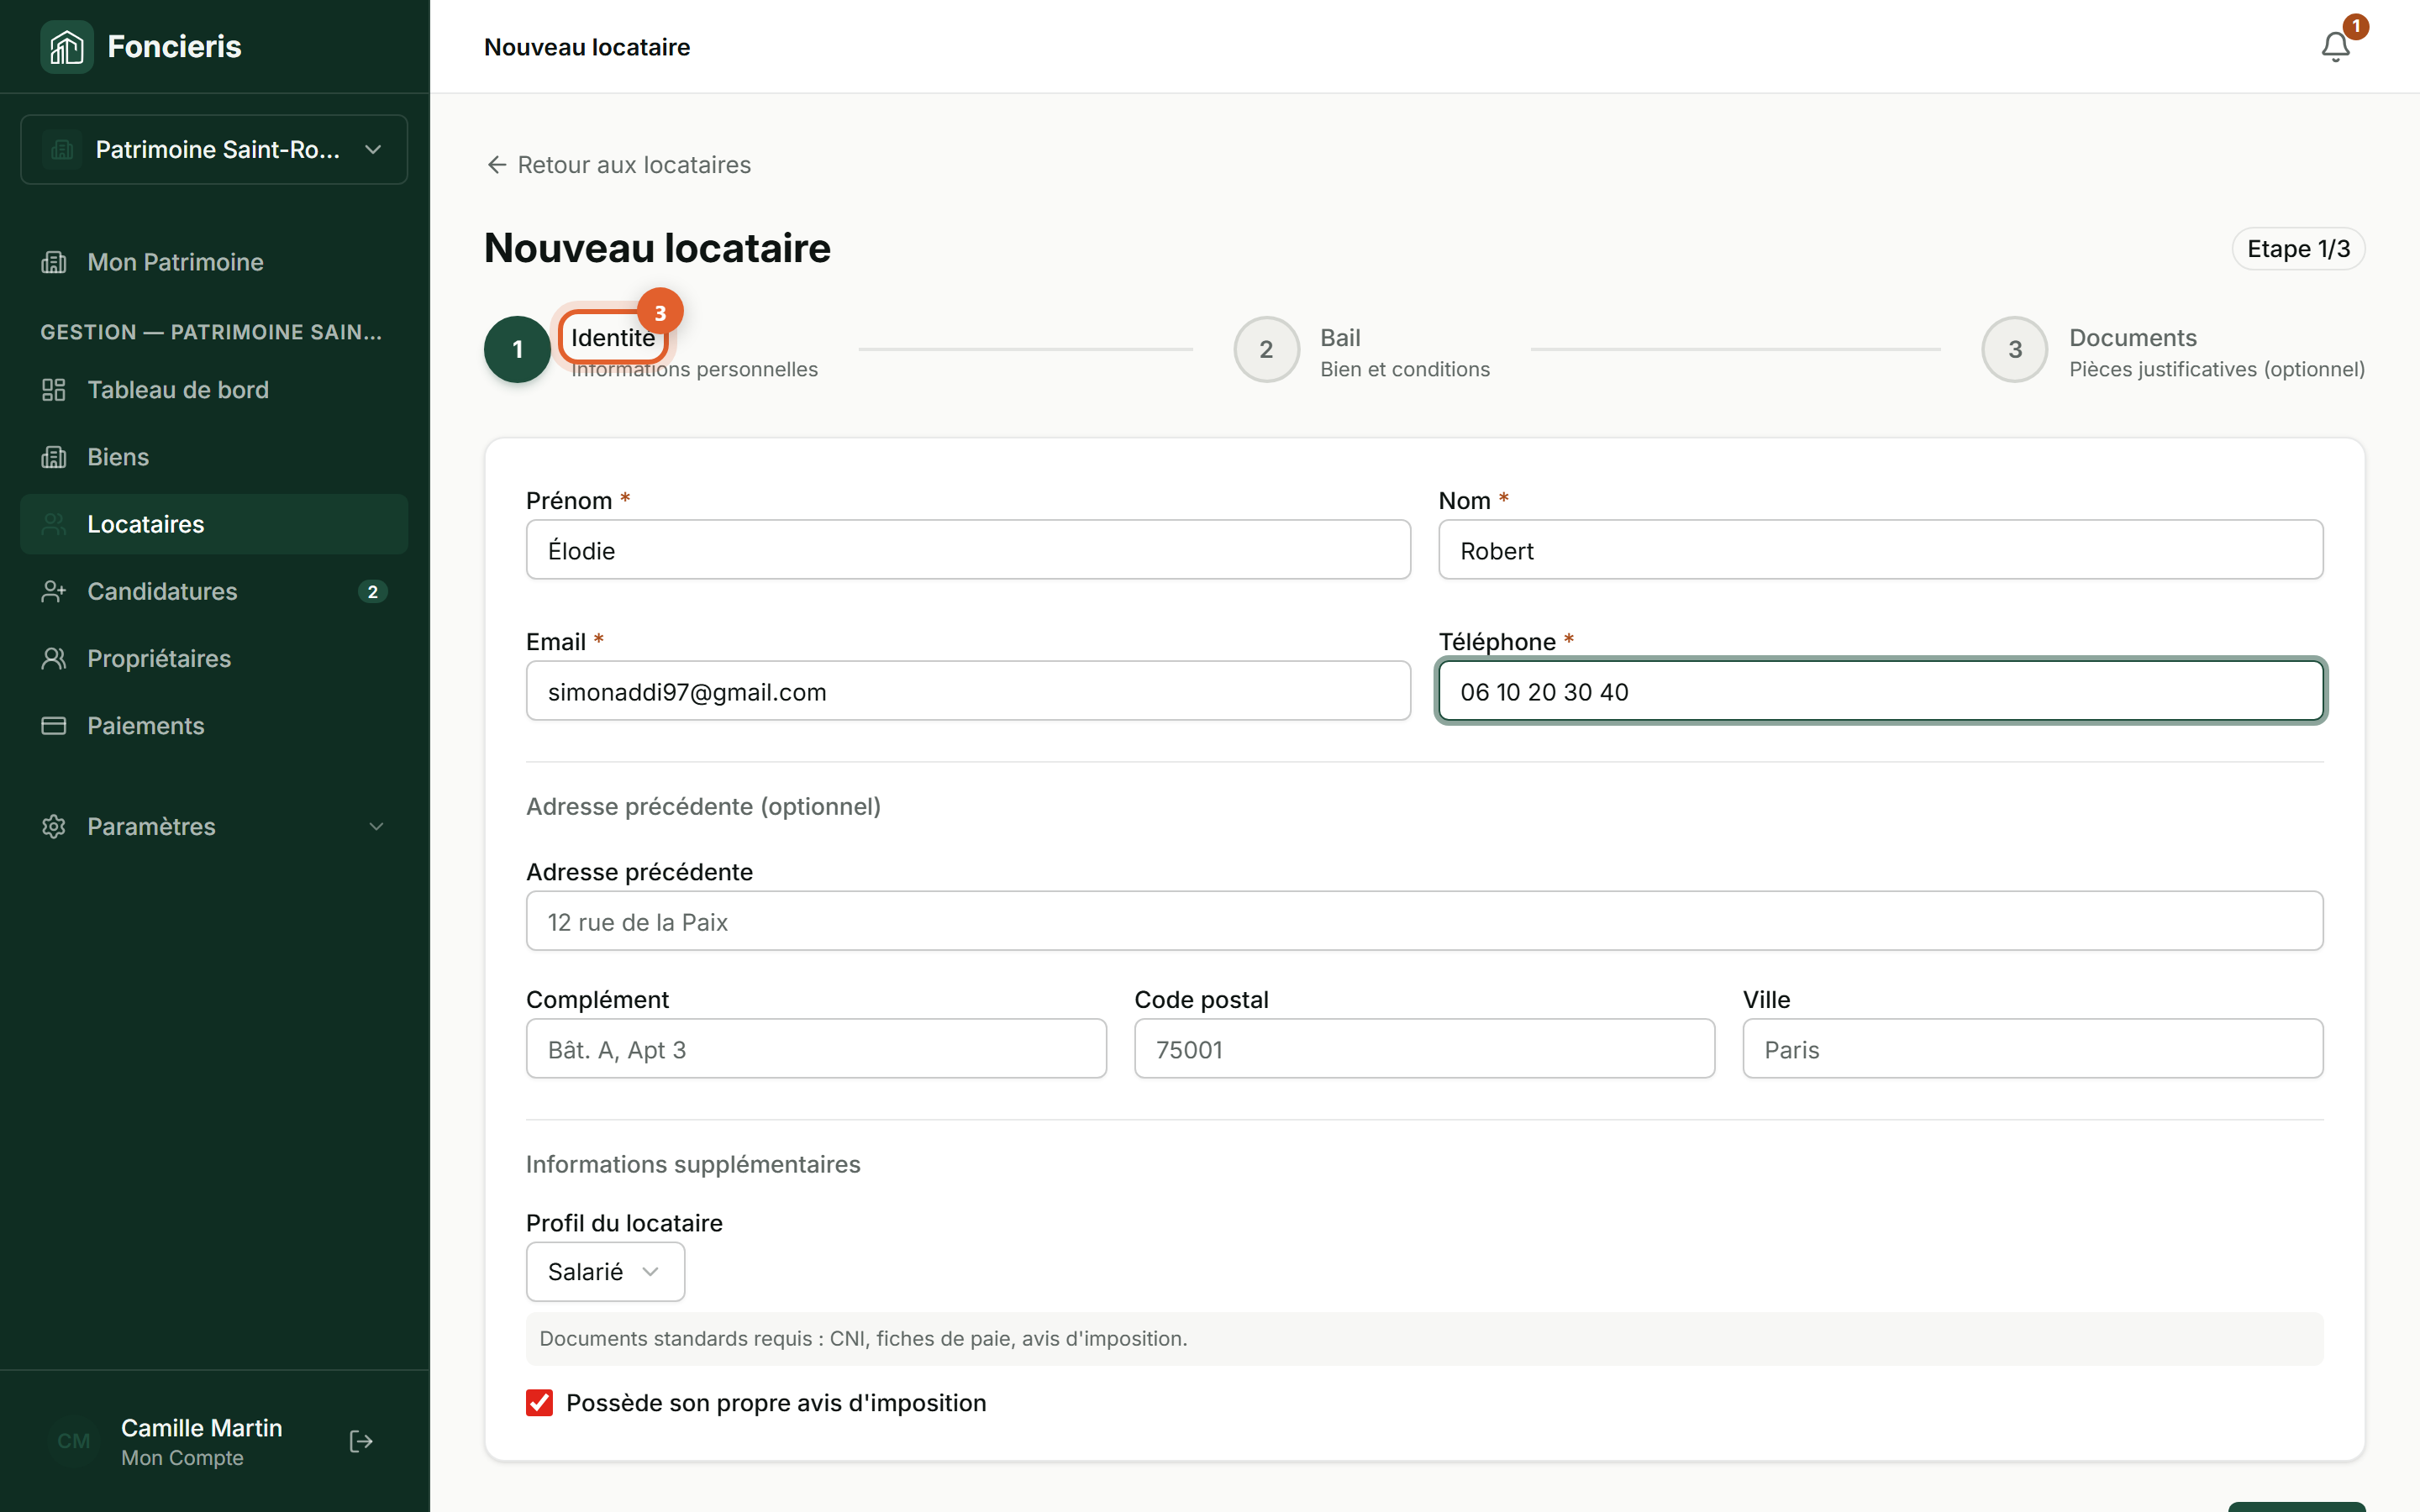Click the Email input field
Screen dimensions: 2420x1512
(x=968, y=691)
